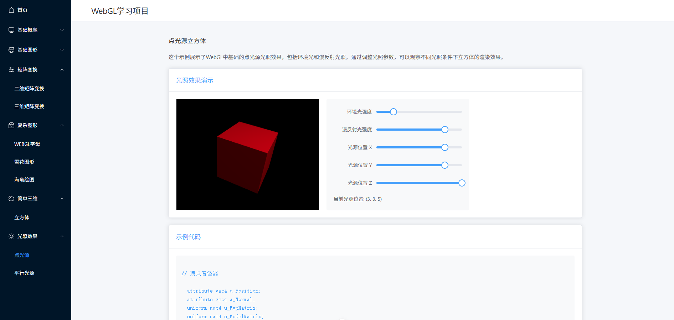Viewport: 674px width, 320px height.
Task: Expand the 基础概念 submenu chevron
Action: 62,30
